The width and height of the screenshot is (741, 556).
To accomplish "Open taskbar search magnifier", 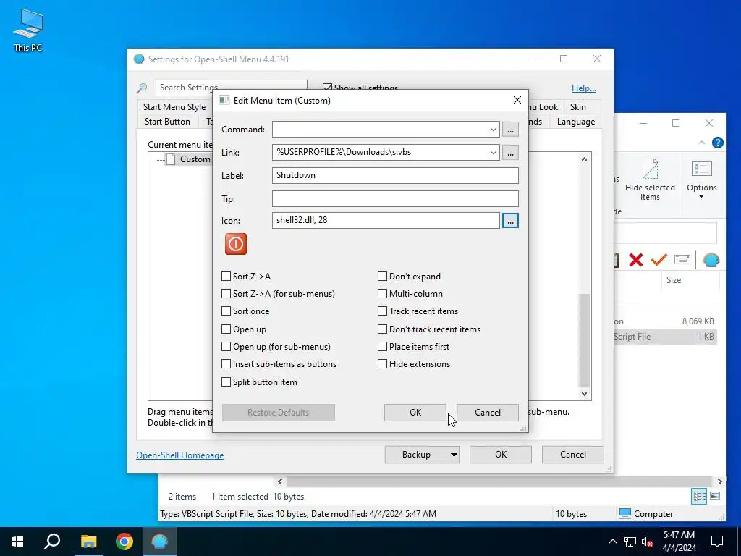I will tap(52, 542).
